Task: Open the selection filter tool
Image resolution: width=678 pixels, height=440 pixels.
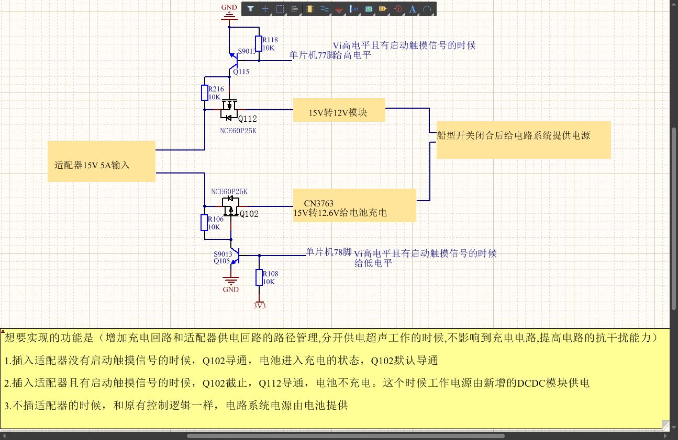Action: 251,9
